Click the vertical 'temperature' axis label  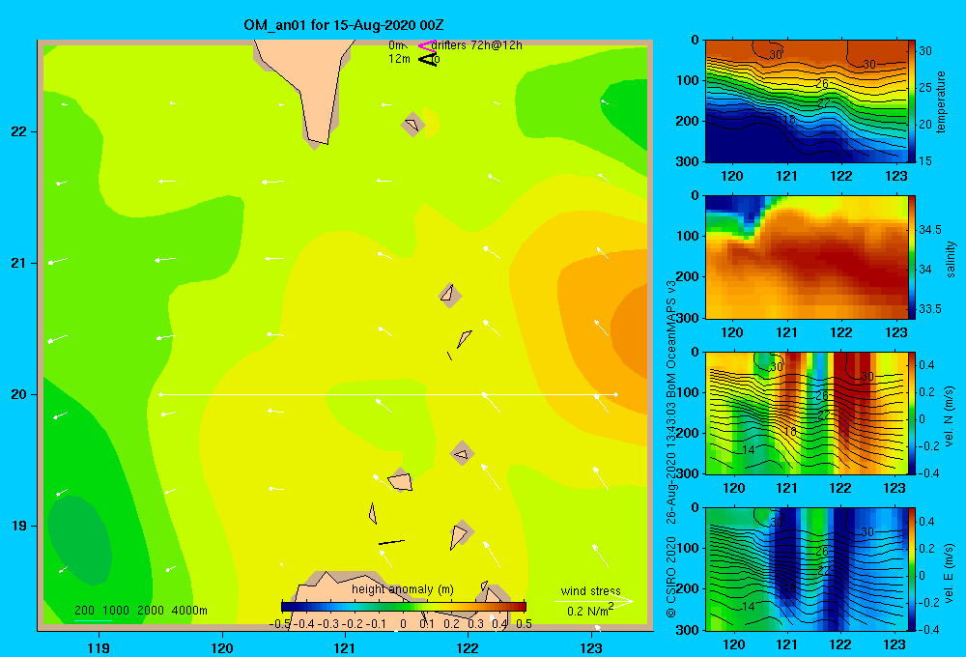point(941,101)
